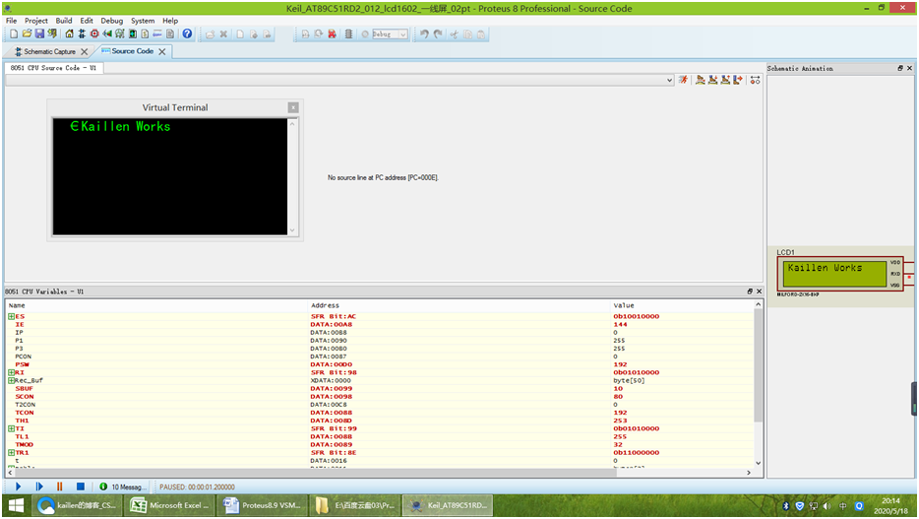Click the Run Simulation running-man icon

coord(683,80)
